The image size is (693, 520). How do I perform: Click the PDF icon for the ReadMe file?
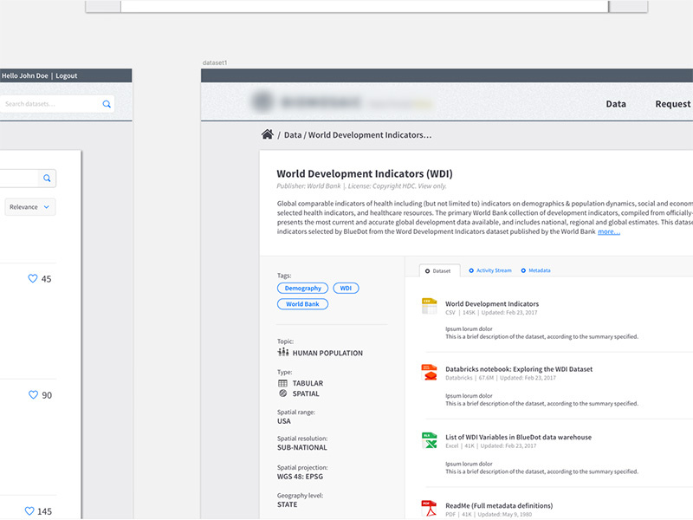click(428, 508)
